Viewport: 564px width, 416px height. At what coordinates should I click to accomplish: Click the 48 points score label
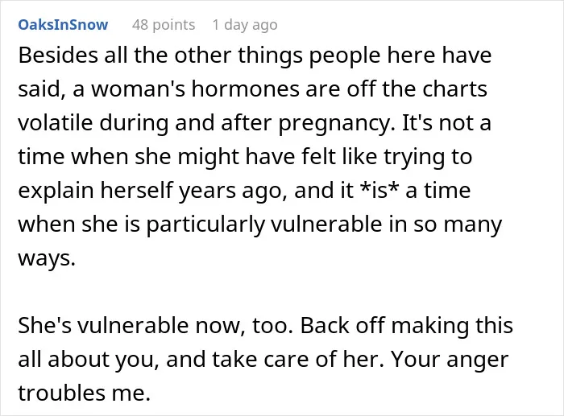164,25
